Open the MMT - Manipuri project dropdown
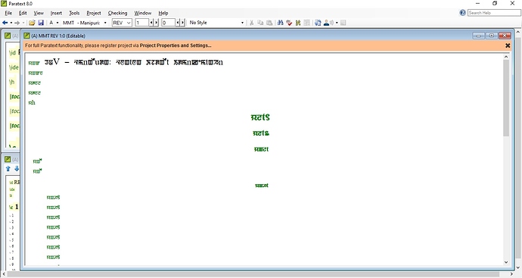 point(105,23)
